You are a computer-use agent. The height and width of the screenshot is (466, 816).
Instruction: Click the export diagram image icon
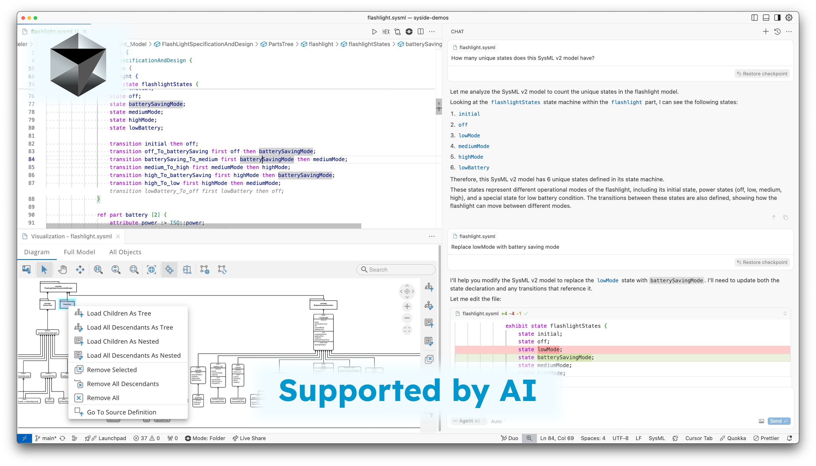pos(26,269)
